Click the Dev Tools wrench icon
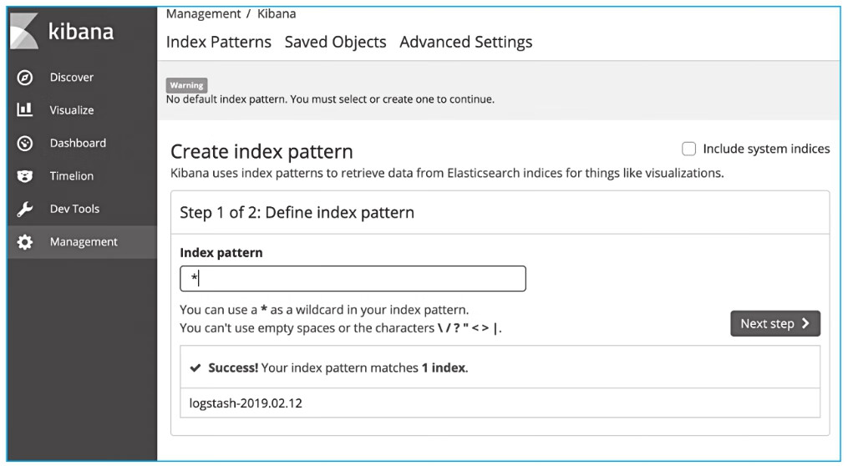Screen dimensions: 848x466 coord(25,209)
